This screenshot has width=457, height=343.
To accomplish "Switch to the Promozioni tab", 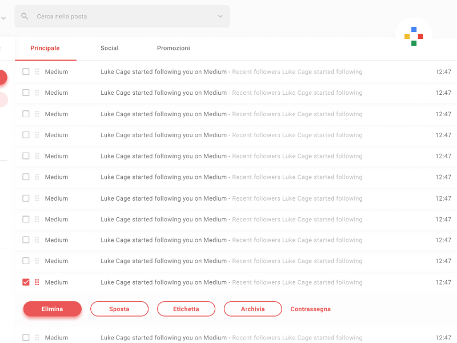I will (174, 48).
